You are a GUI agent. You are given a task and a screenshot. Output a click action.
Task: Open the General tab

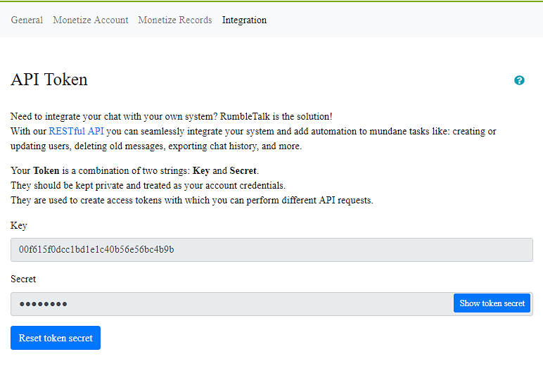27,20
